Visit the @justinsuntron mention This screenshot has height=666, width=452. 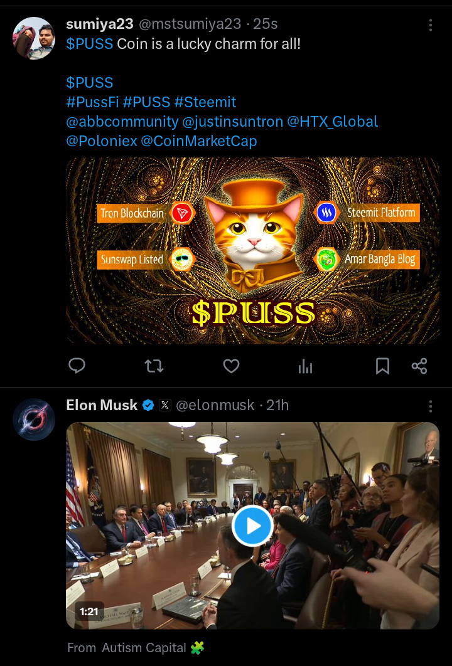tap(232, 122)
